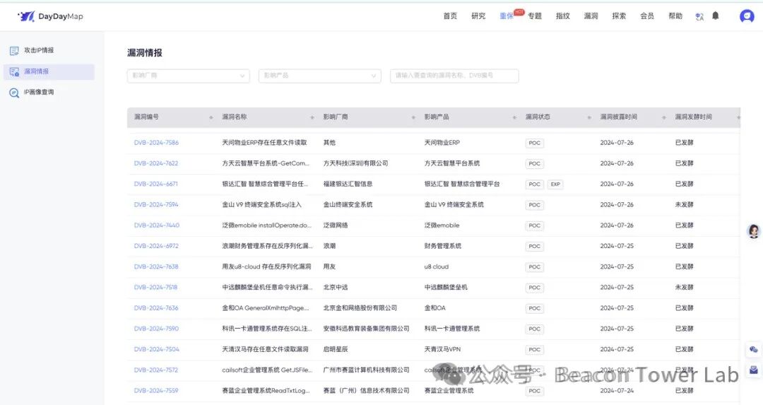
Task: Click the 用友u8-cloud 存在反序列化漏洞 name cell
Action: coord(266,266)
